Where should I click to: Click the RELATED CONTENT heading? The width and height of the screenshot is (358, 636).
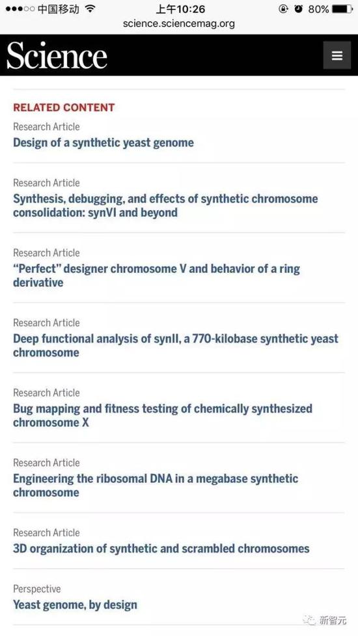64,107
